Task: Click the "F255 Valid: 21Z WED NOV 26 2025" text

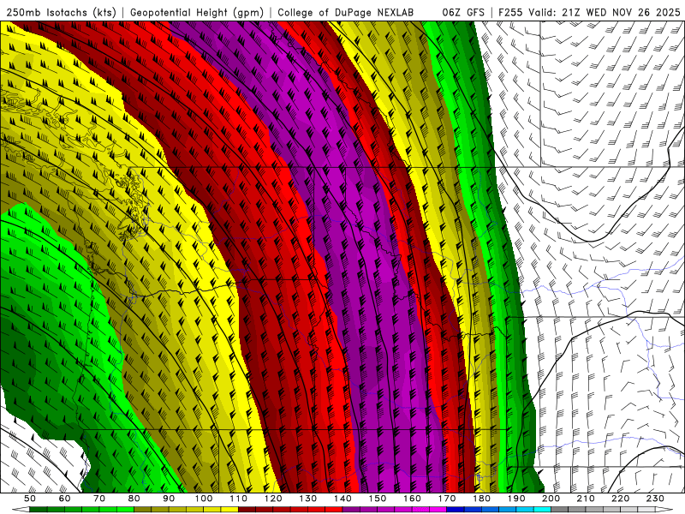Action: pos(589,13)
